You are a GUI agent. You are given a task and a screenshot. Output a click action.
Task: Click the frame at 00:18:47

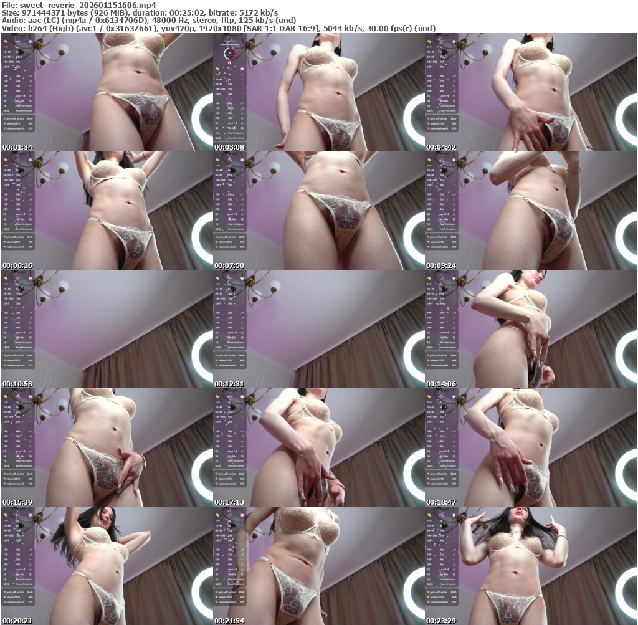[x=531, y=447]
